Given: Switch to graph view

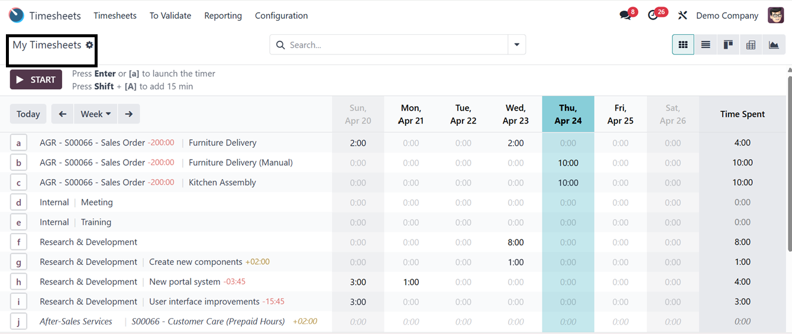Looking at the screenshot, I should (774, 45).
